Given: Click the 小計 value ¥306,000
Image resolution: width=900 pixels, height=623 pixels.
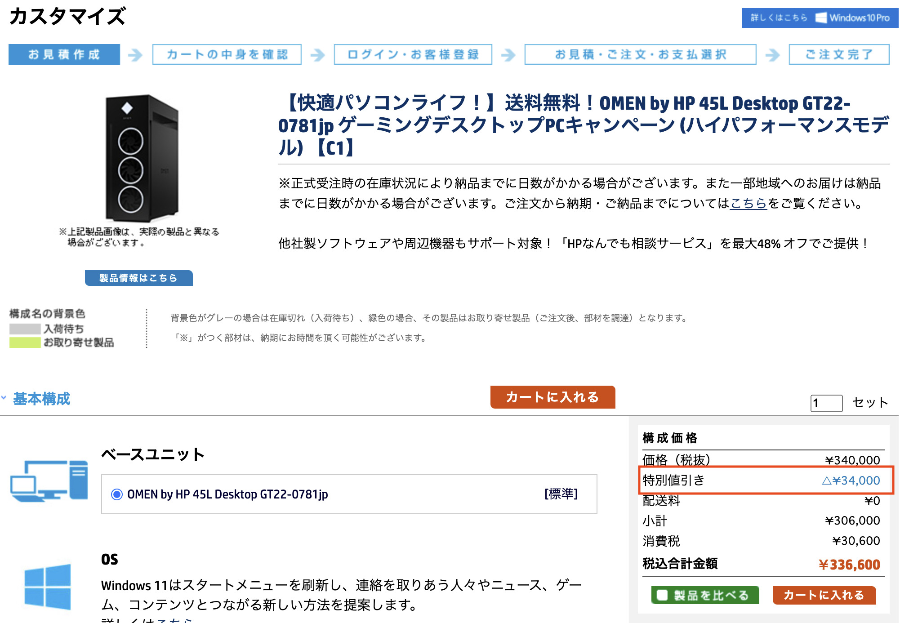Looking at the screenshot, I should (852, 521).
